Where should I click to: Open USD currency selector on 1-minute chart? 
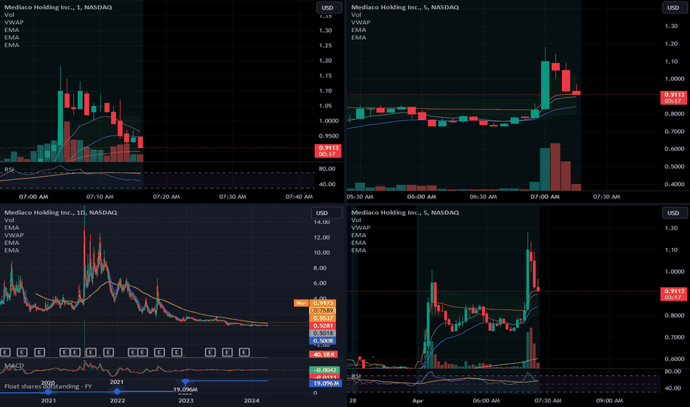tap(329, 7)
